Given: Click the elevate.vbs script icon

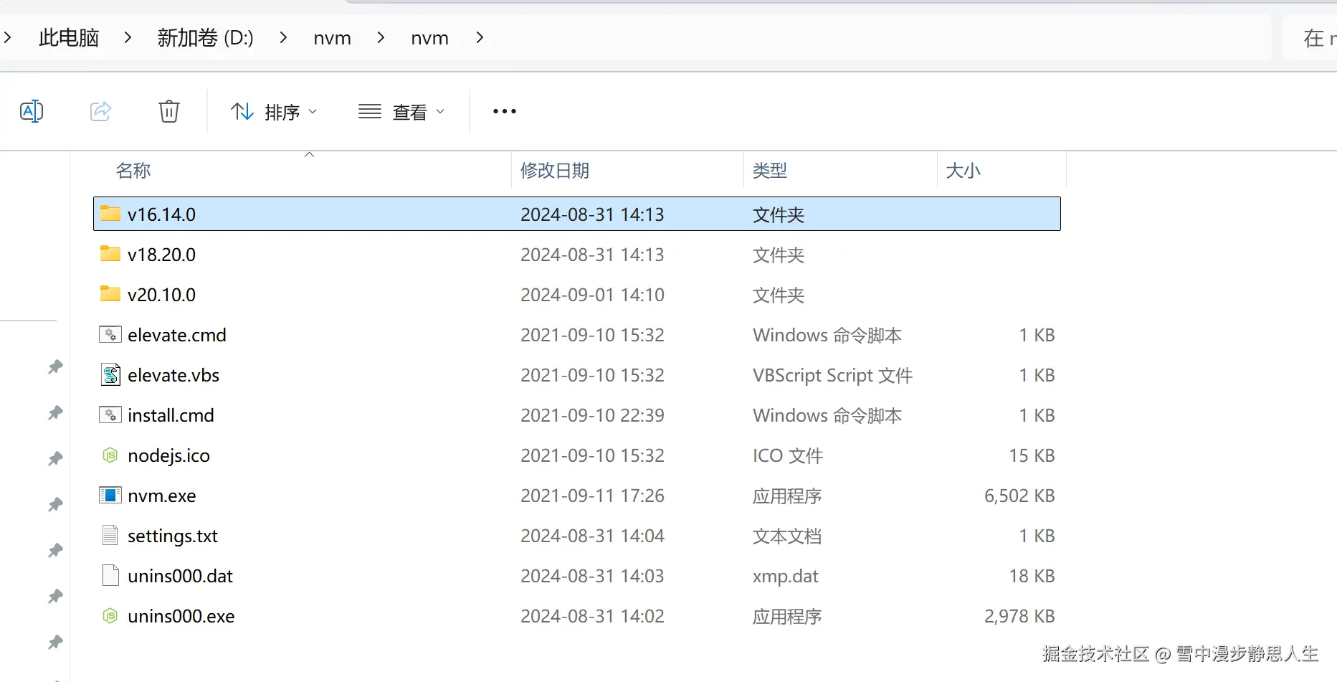Looking at the screenshot, I should pos(110,374).
